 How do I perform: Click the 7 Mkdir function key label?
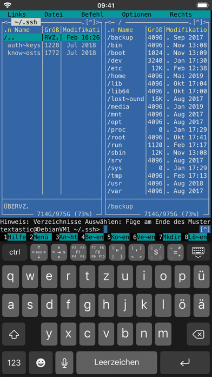pos(170,237)
